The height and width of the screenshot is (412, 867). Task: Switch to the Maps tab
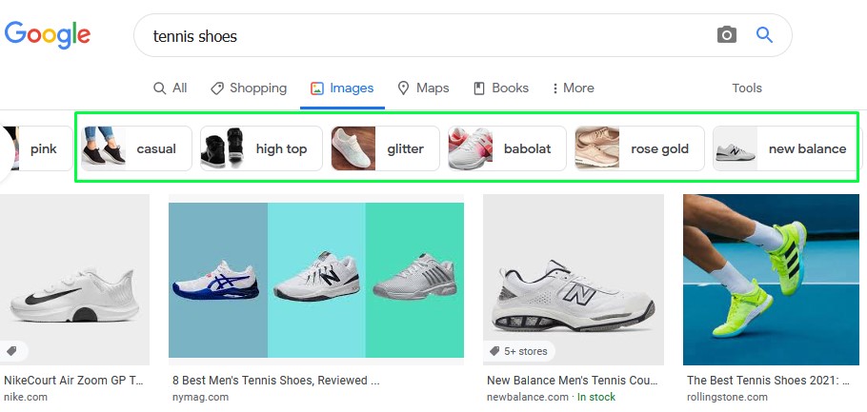(424, 88)
